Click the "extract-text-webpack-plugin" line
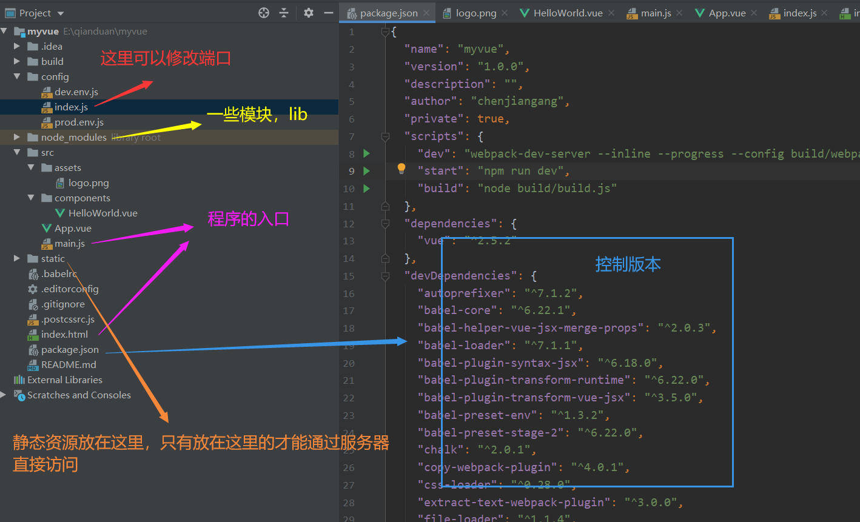This screenshot has width=860, height=522. pyautogui.click(x=551, y=503)
